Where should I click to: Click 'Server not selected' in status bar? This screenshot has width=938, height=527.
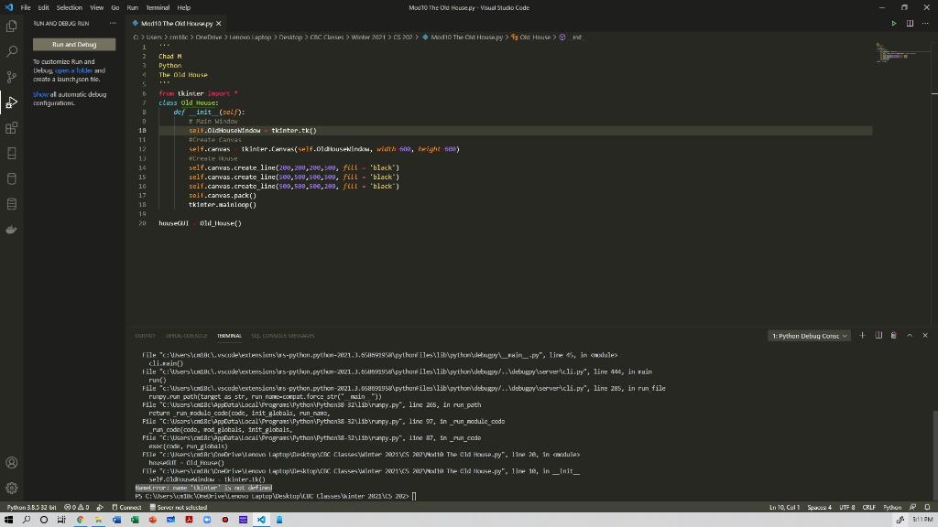(x=179, y=507)
